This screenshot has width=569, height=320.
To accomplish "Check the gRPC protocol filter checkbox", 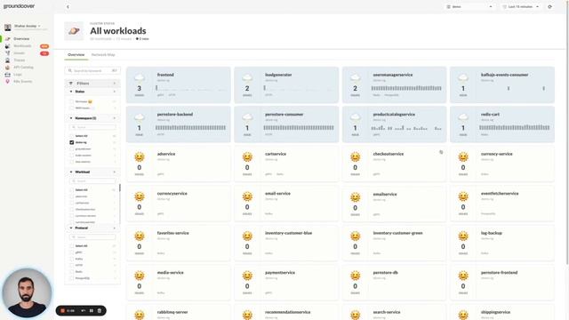I will [x=71, y=252].
